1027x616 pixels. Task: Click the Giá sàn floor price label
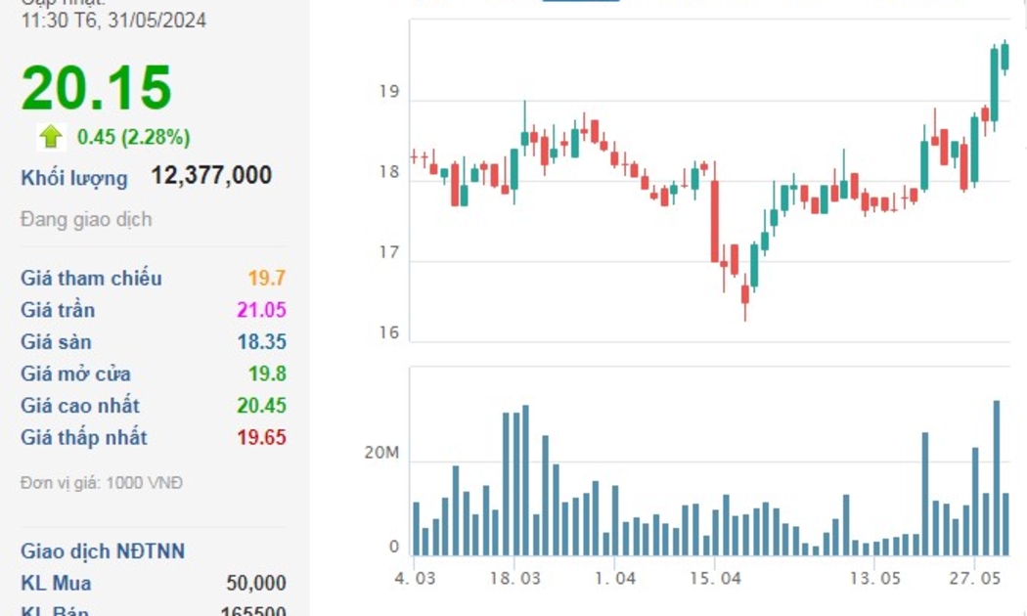58,342
